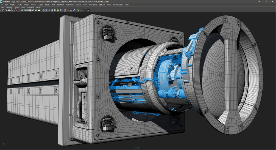This screenshot has height=150, width=276.
Task: Expand the Panels dropdown menu
Action: pos(38,8)
